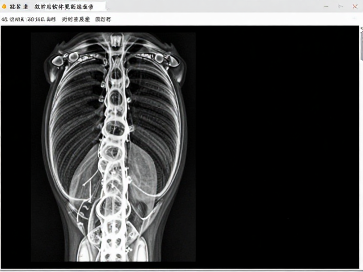Image resolution: width=363 pixels, height=272 pixels.
Task: Click the orange app icon in title bar
Action: pos(4,6)
